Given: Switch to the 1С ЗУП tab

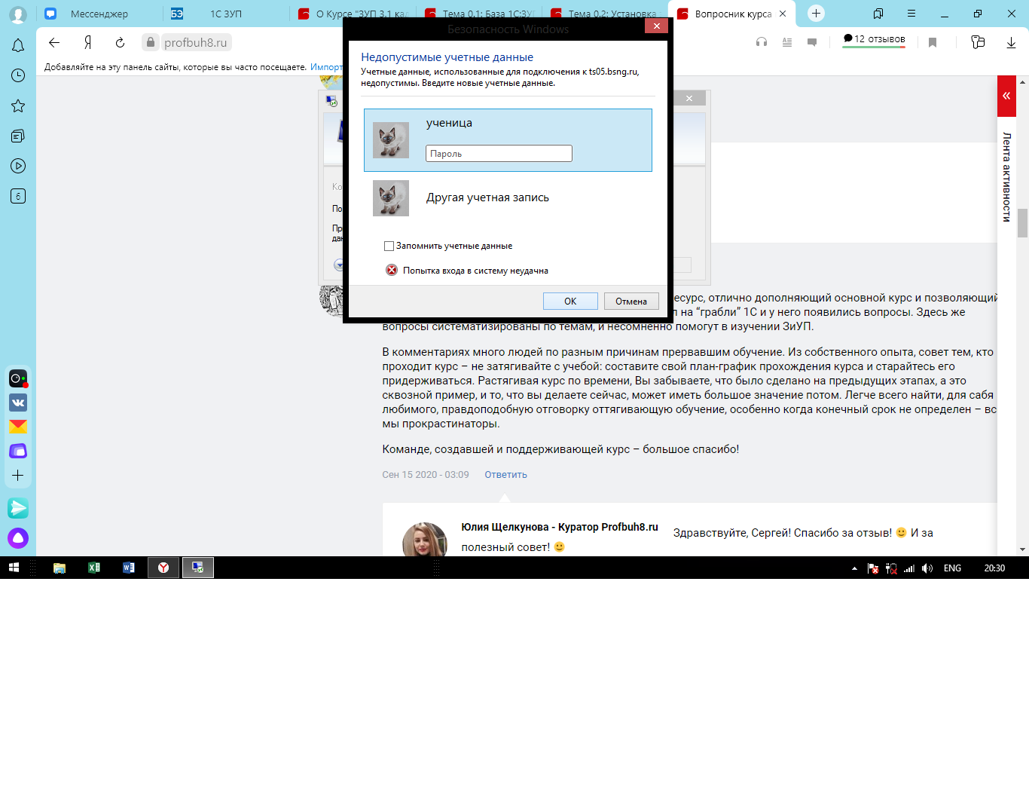Looking at the screenshot, I should (x=226, y=14).
